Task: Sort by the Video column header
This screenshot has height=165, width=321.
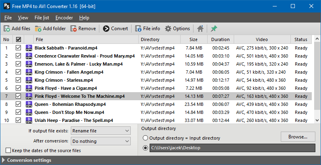Action: 262,39
